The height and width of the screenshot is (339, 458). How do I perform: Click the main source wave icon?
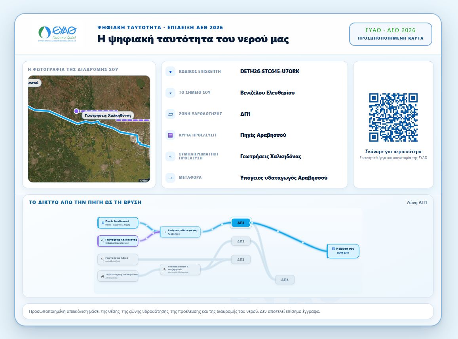click(x=170, y=135)
